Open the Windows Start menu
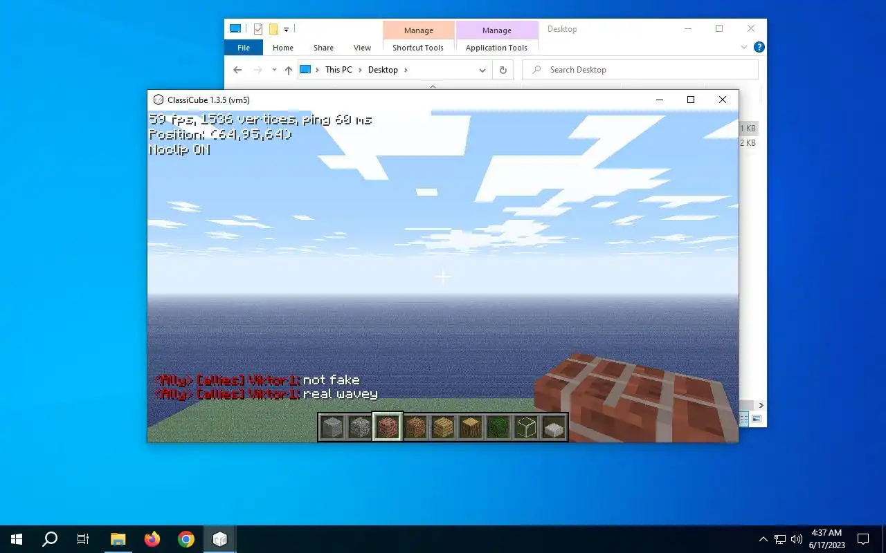The image size is (886, 553). (17, 539)
